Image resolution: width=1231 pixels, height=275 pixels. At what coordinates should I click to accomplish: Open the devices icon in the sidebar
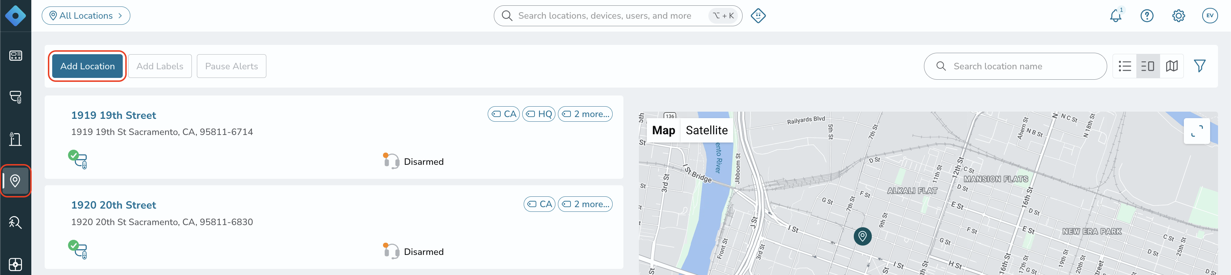coord(15,97)
